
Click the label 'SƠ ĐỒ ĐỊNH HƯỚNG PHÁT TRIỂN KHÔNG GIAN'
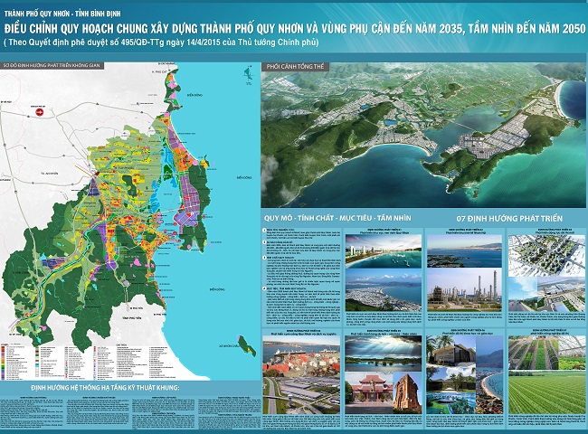[x=52, y=66]
